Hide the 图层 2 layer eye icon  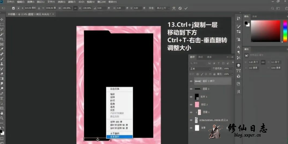point(191,105)
